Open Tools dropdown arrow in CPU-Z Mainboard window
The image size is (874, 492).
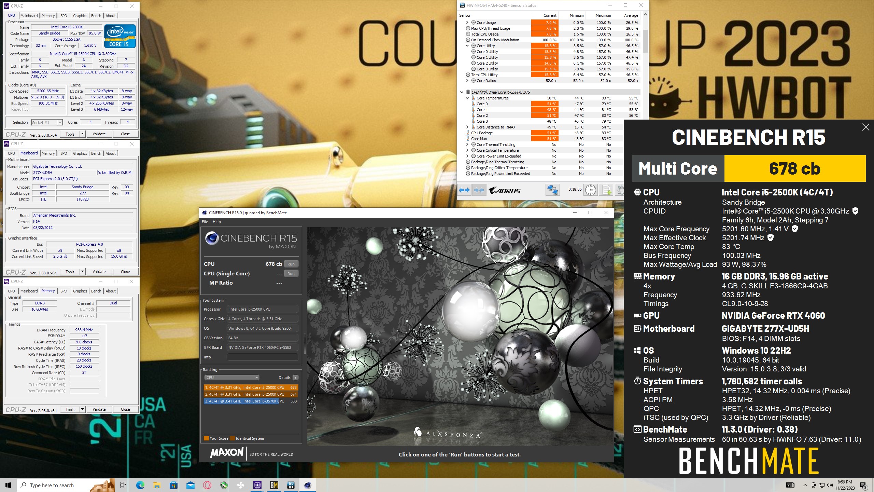click(82, 272)
